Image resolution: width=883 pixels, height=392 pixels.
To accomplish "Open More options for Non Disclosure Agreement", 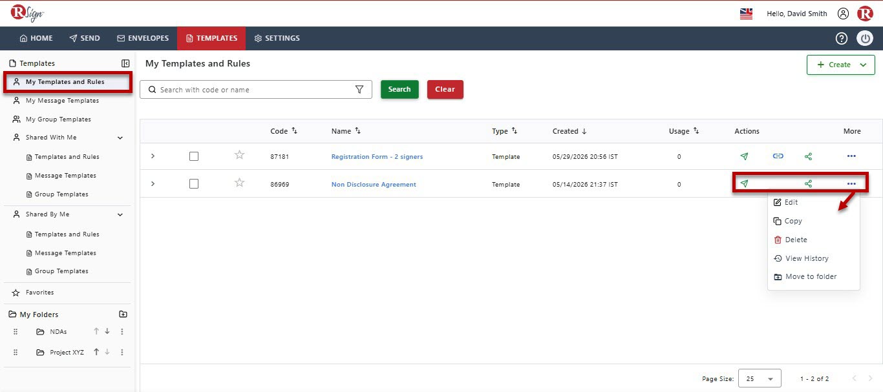I will (x=851, y=184).
